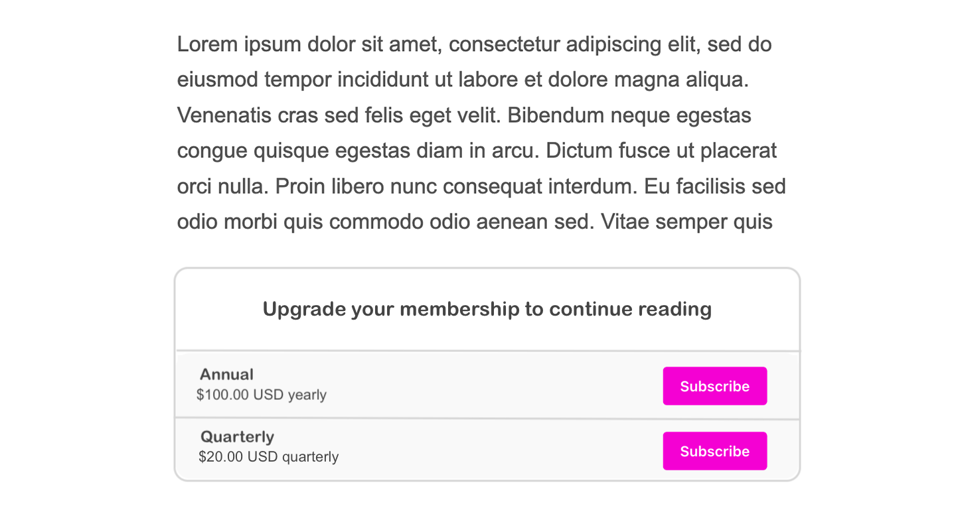Click the divider between Annual and Quarterly plans
The height and width of the screenshot is (506, 956).
[487, 417]
